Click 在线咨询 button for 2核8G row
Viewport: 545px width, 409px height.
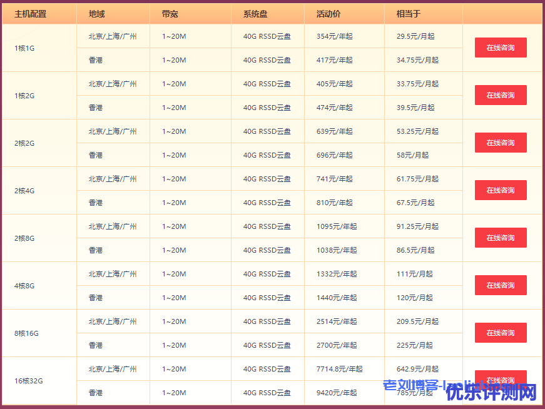tap(501, 238)
